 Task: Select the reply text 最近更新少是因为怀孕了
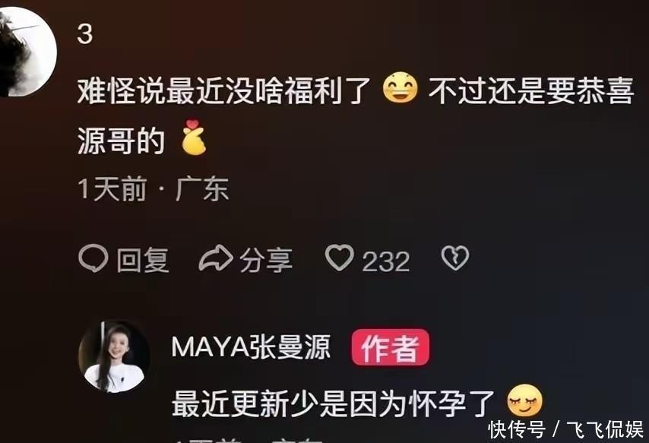coord(334,403)
